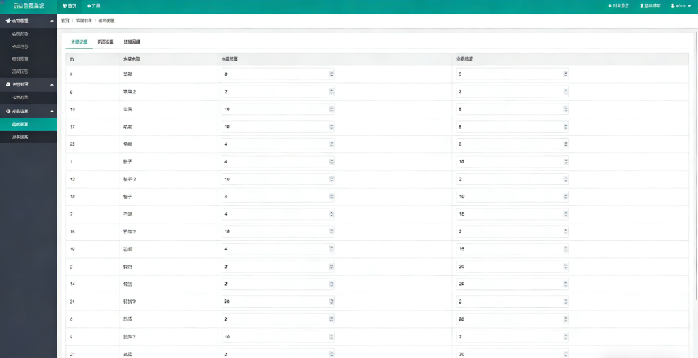This screenshot has height=358, width=698.
Task: Select sidebar item below the highlighted one
Action: [20, 137]
